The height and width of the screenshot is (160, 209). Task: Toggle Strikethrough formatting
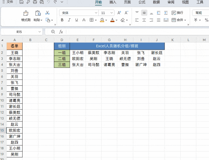click(x=84, y=20)
